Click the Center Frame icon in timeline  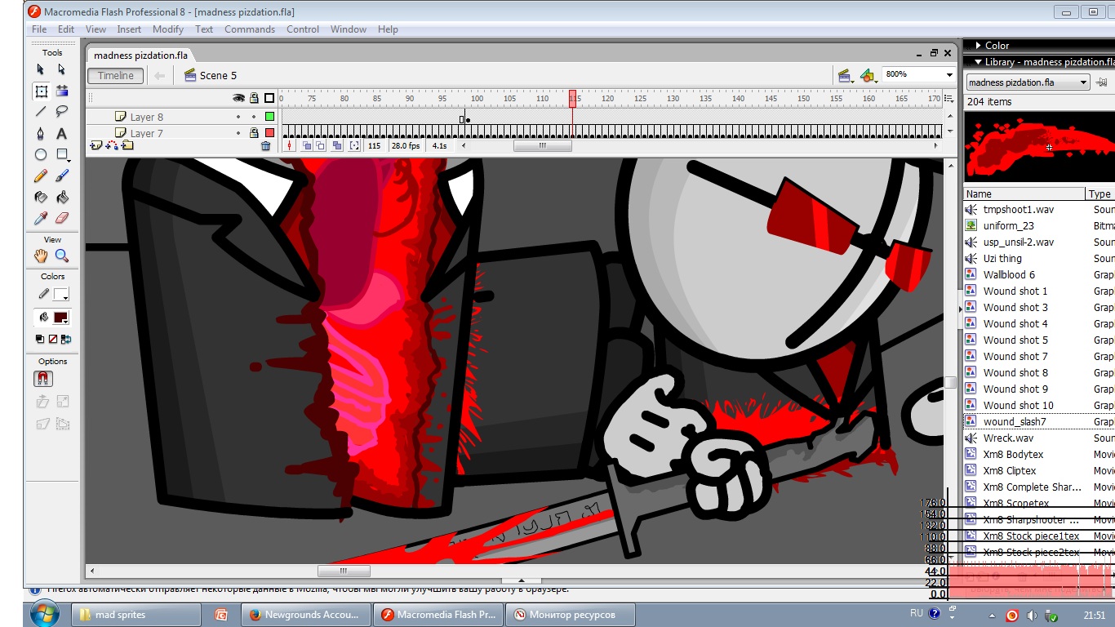288,145
